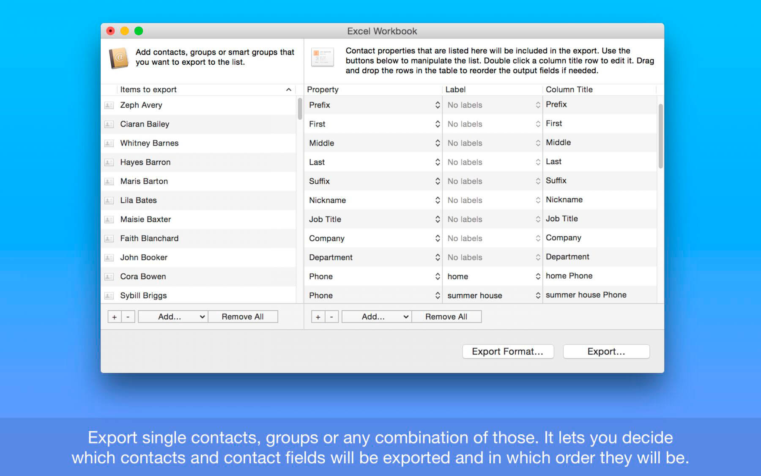This screenshot has width=761, height=476.
Task: Open the summer house label dropdown
Action: tap(538, 295)
